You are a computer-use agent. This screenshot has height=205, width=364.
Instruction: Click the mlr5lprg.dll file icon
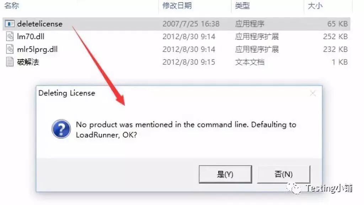(x=10, y=49)
